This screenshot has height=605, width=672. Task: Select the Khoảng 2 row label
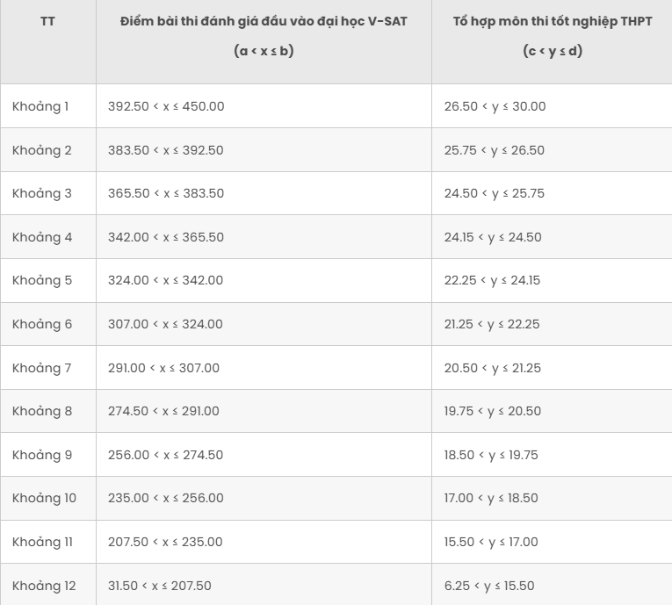click(x=41, y=150)
